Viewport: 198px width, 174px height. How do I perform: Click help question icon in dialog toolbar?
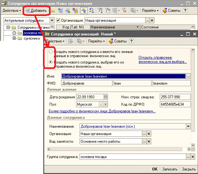coord(131,41)
